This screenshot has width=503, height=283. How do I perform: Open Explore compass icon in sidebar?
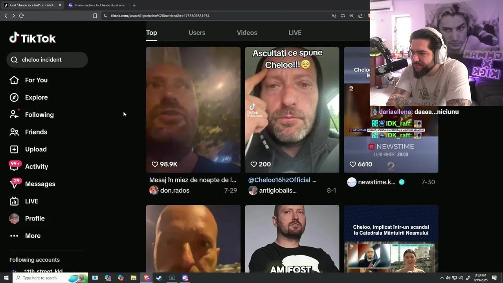pos(14,97)
